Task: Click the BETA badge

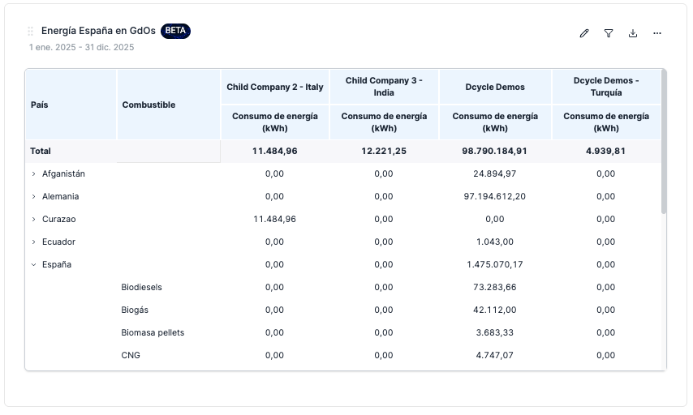Action: [x=175, y=31]
